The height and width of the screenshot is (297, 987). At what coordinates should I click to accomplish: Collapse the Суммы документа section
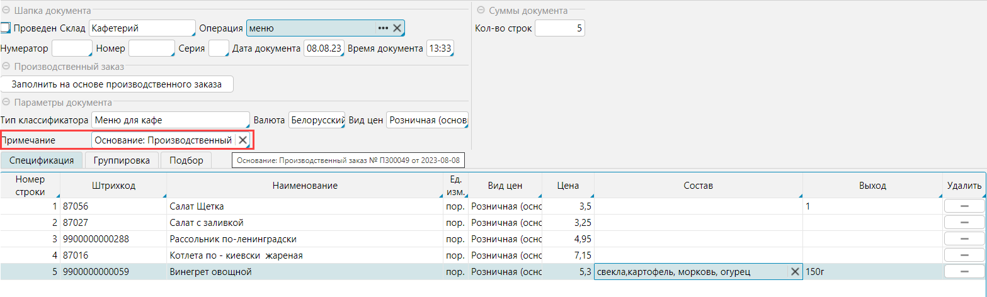(x=481, y=11)
